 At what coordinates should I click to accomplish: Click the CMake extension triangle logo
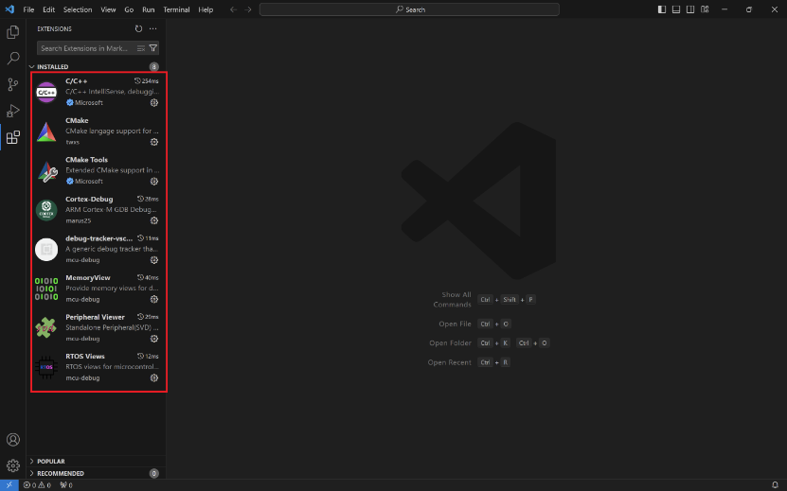pyautogui.click(x=46, y=132)
